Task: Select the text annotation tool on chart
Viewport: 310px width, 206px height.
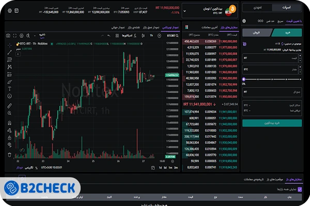Action: (x=10, y=89)
